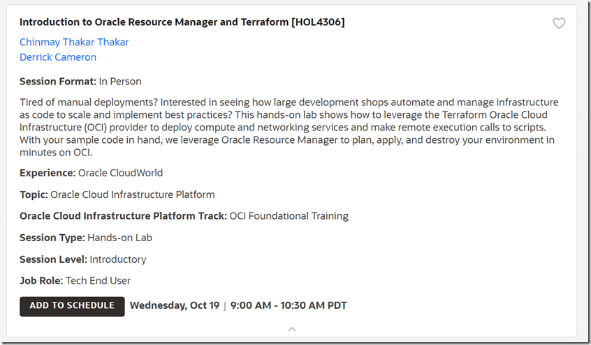The width and height of the screenshot is (591, 345).
Task: Click the Session Format label
Action: (58, 82)
